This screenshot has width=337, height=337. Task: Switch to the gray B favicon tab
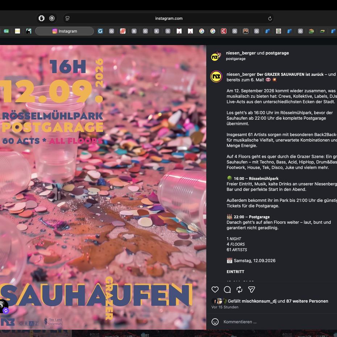134,31
